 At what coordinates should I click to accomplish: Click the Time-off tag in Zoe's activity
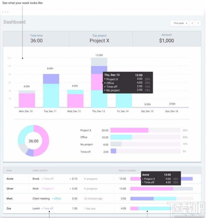tap(48, 208)
